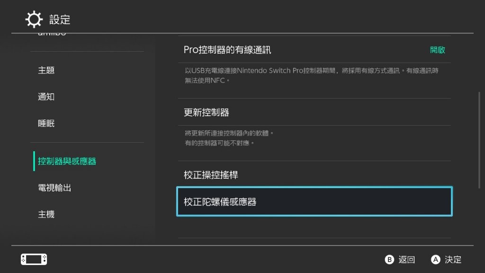This screenshot has width=485, height=273.
Task: Click the B button return icon
Action: pyautogui.click(x=389, y=259)
